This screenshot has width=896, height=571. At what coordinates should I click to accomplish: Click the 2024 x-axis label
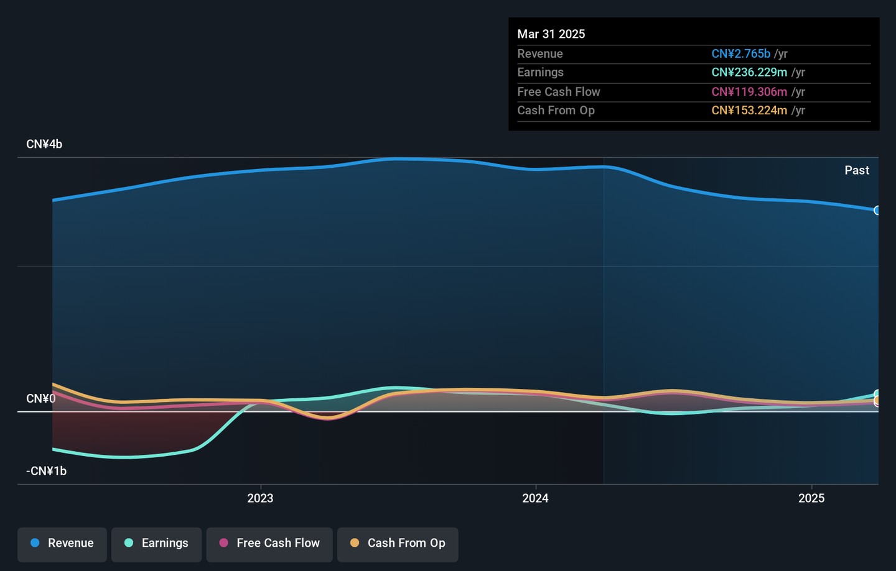tap(535, 498)
